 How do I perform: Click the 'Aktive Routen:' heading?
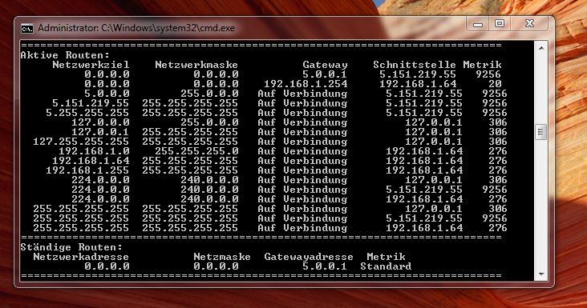[x=65, y=55]
